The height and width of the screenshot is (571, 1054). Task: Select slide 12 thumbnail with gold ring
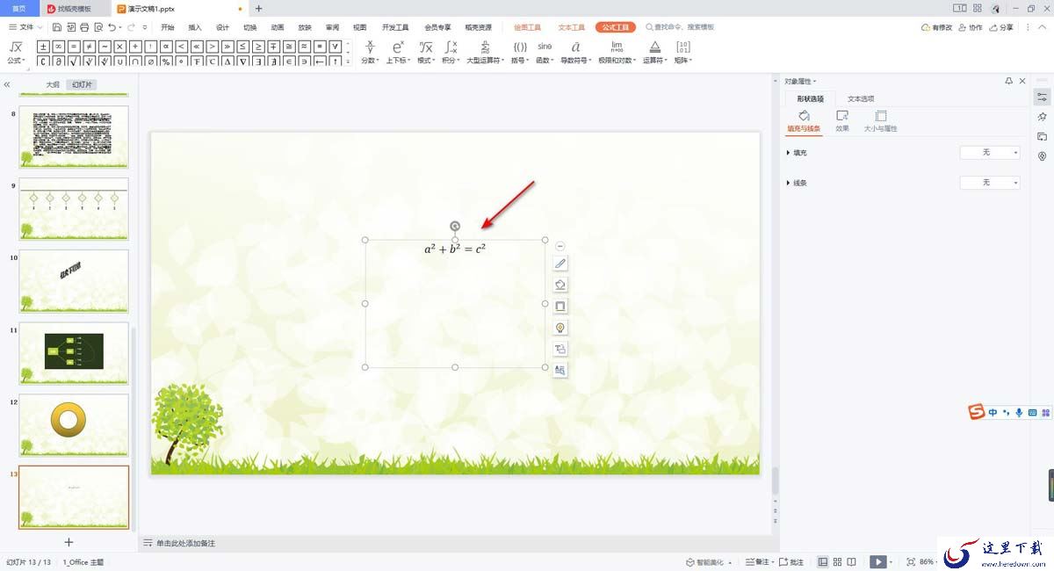pyautogui.click(x=74, y=425)
